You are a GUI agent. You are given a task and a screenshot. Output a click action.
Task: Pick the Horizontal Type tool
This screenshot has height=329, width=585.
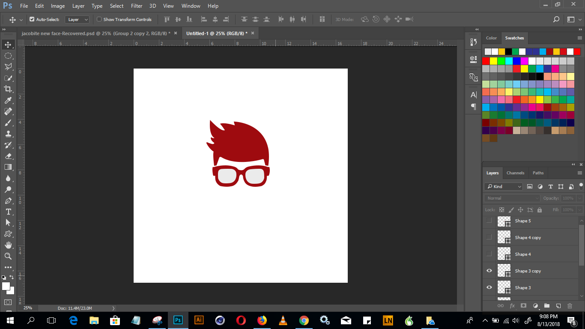click(8, 212)
